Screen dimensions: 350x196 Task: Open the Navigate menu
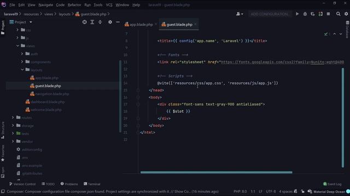click(x=45, y=5)
